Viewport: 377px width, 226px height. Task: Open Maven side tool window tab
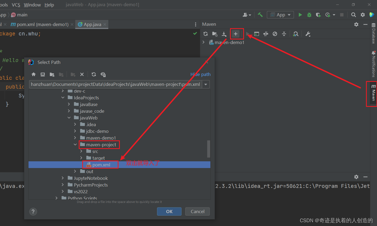(x=373, y=93)
